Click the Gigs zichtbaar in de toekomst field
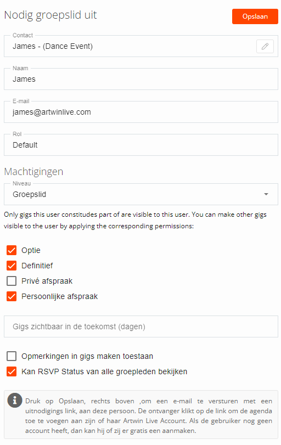 [x=141, y=326]
